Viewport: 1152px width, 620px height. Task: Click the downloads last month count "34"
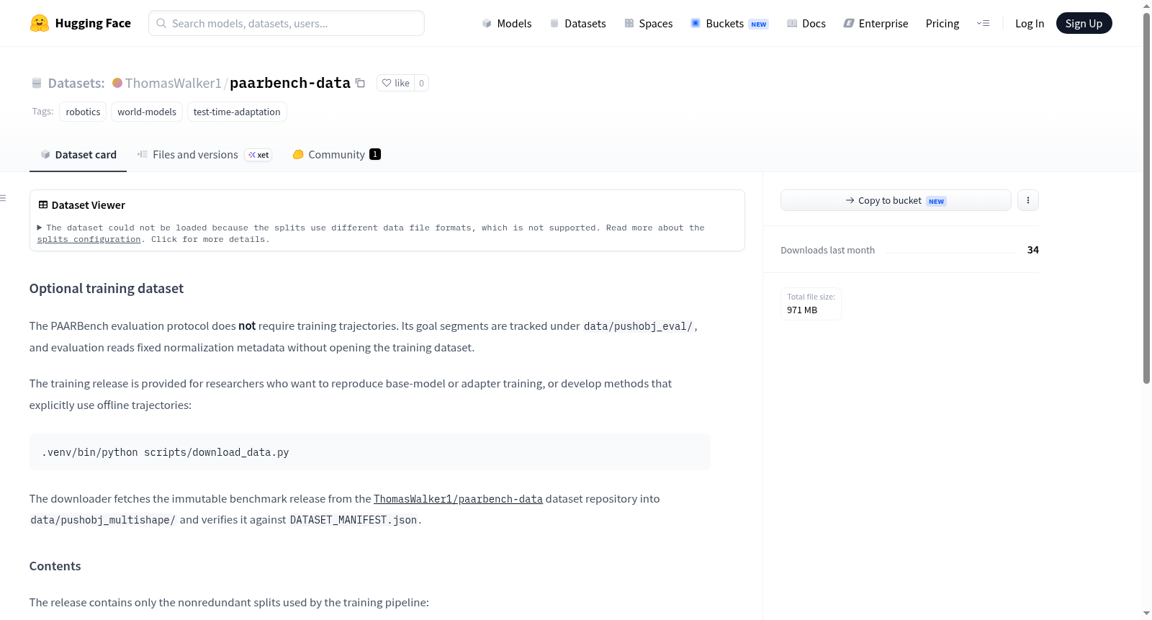click(1033, 250)
